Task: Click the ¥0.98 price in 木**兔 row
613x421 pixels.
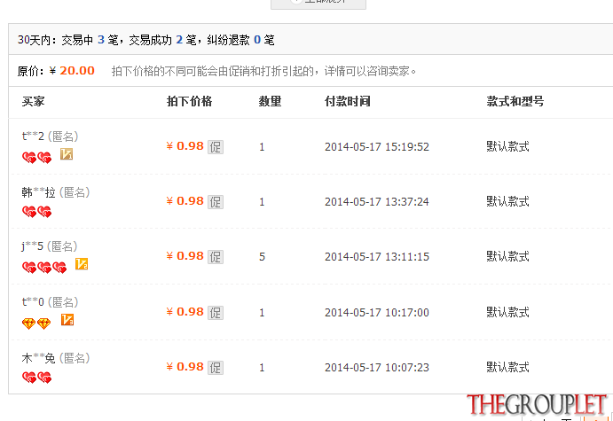Action: [x=185, y=367]
